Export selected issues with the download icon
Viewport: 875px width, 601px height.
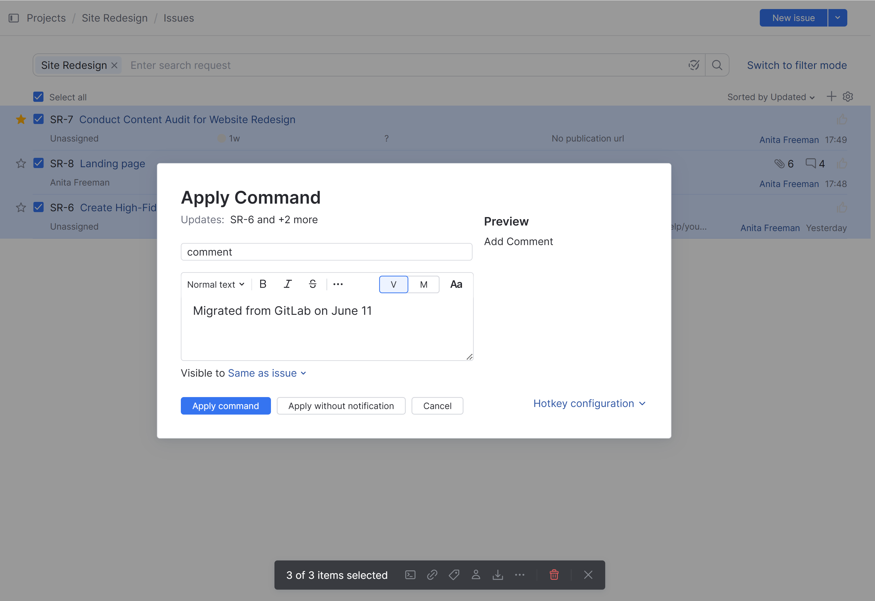(498, 575)
